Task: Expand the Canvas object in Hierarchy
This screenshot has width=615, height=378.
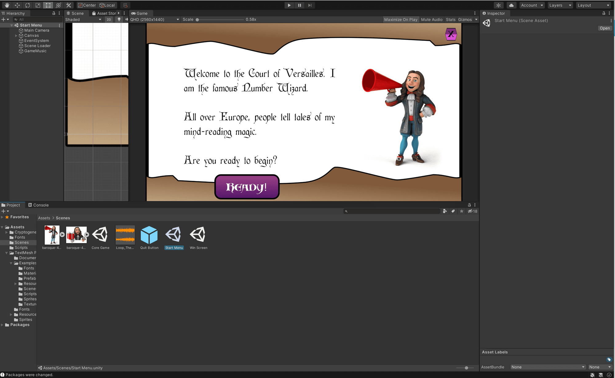Action: pyautogui.click(x=16, y=36)
